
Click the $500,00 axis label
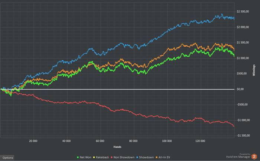(x=241, y=74)
